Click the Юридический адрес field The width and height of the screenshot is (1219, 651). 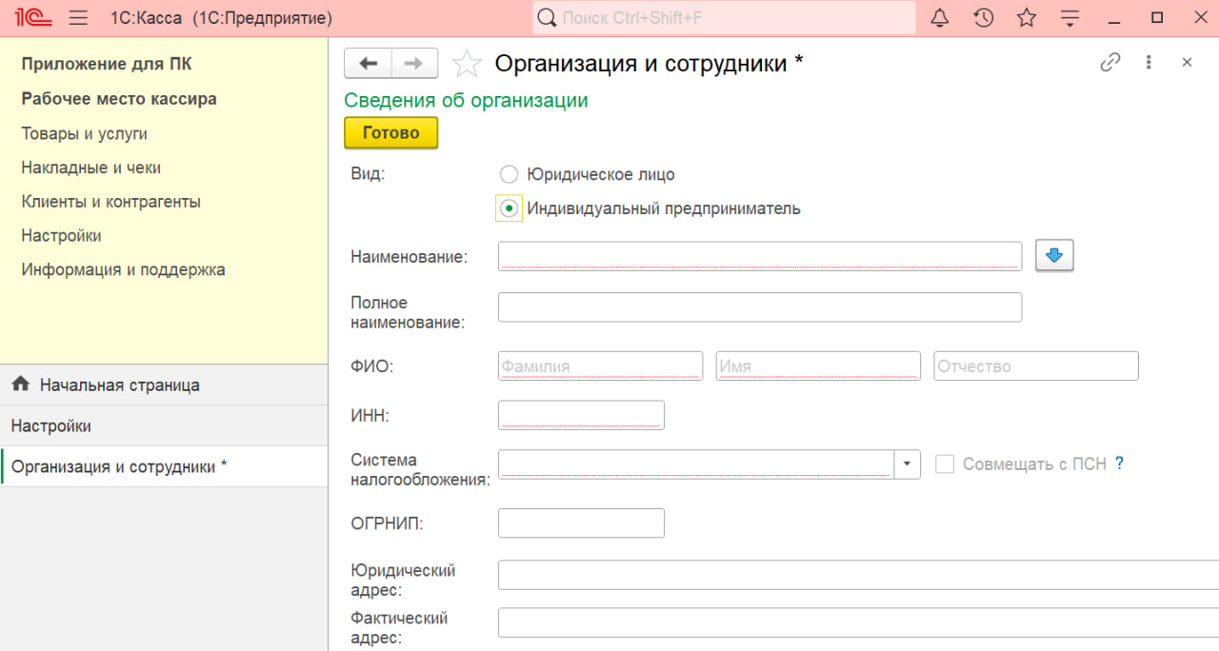click(858, 575)
